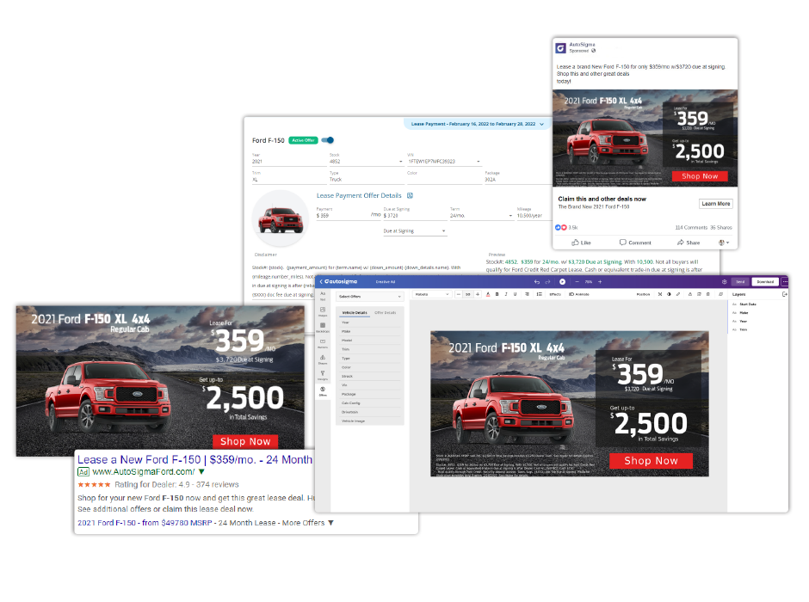Decrease font size with the minus stepper

click(459, 294)
